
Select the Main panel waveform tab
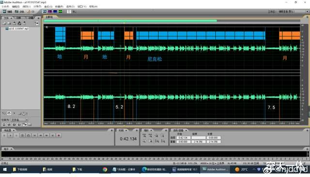(x=50, y=17)
